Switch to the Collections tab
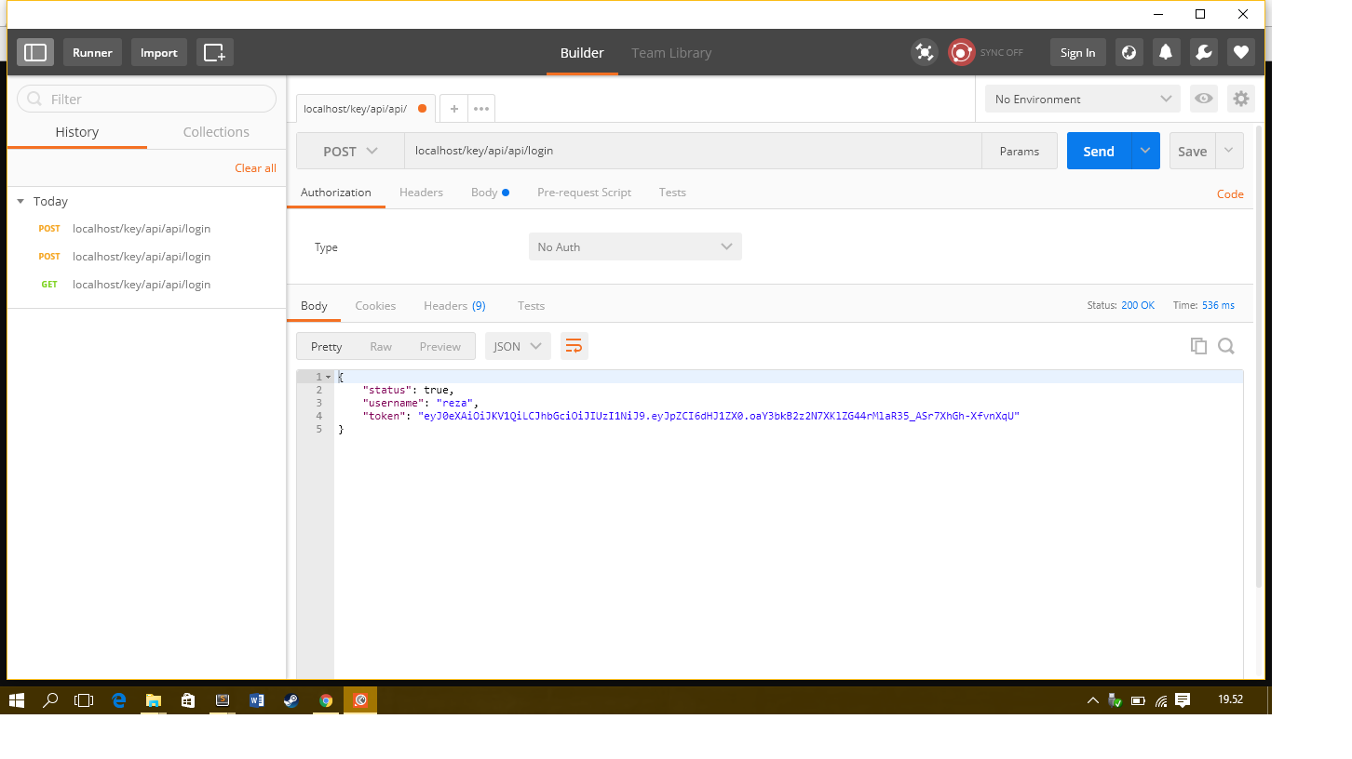Viewport: 1352px width, 759px height. (216, 131)
